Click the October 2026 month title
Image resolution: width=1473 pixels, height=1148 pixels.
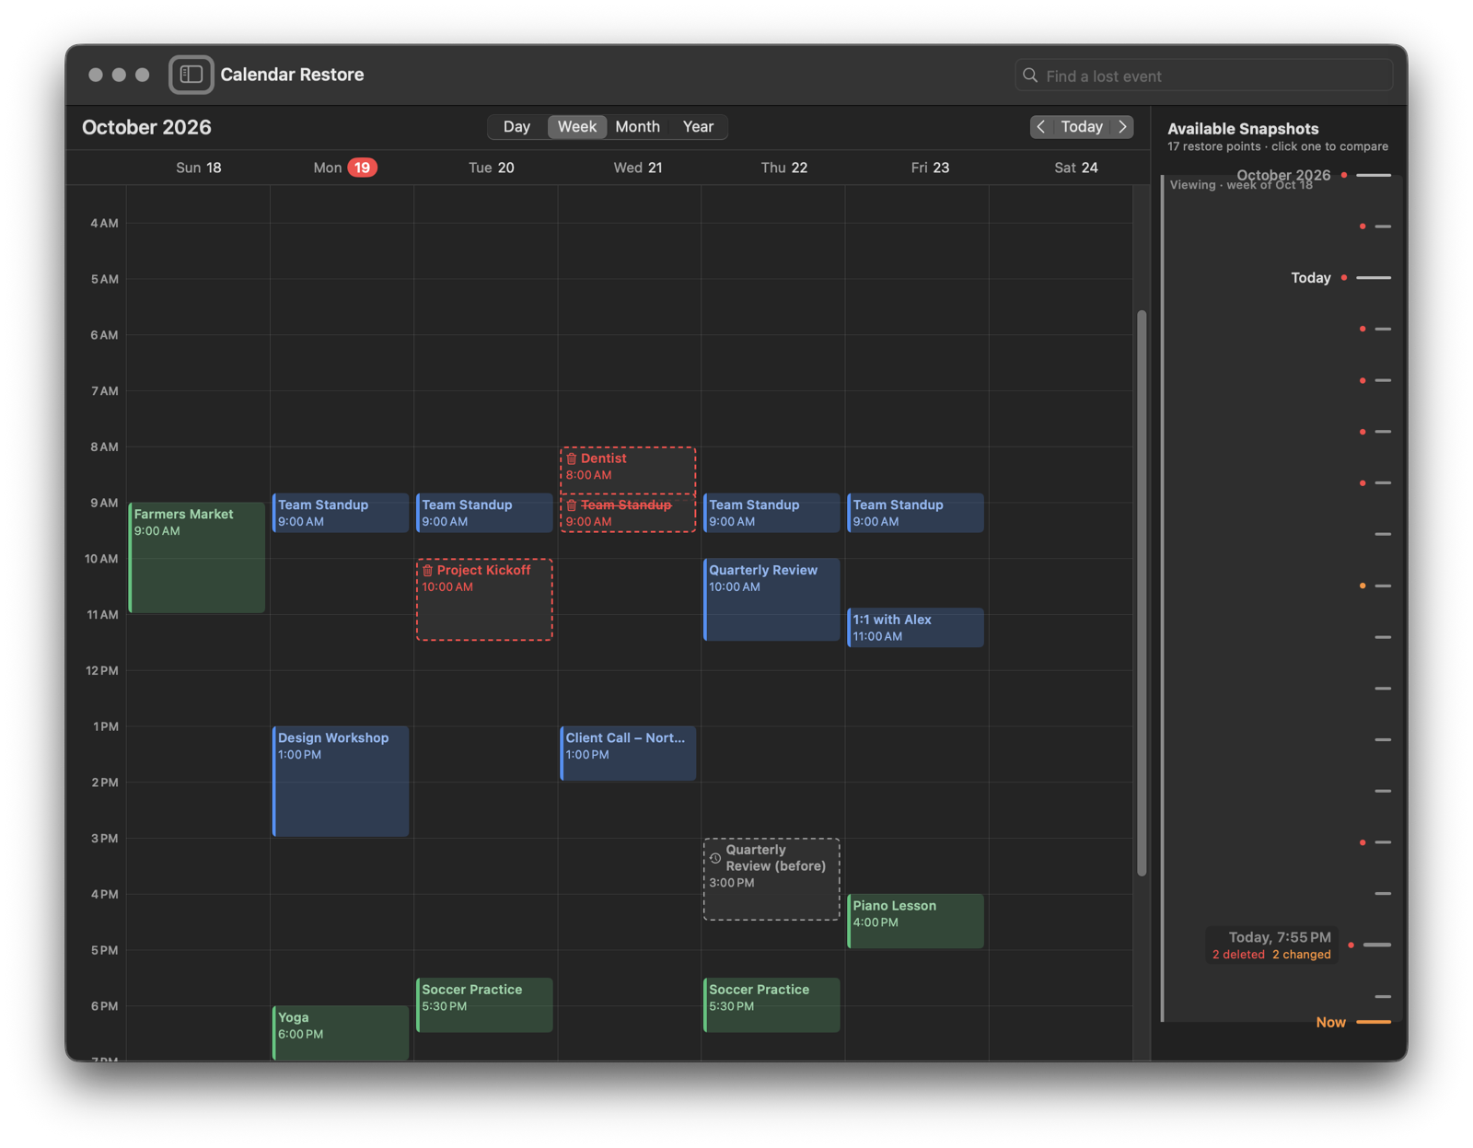[146, 127]
